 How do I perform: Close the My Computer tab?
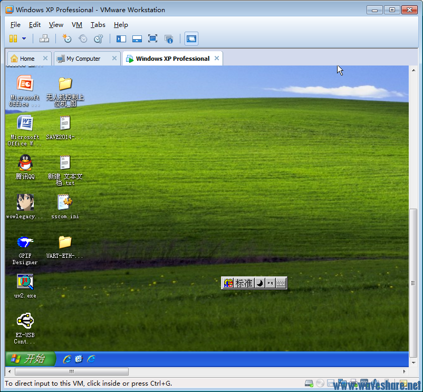click(114, 58)
